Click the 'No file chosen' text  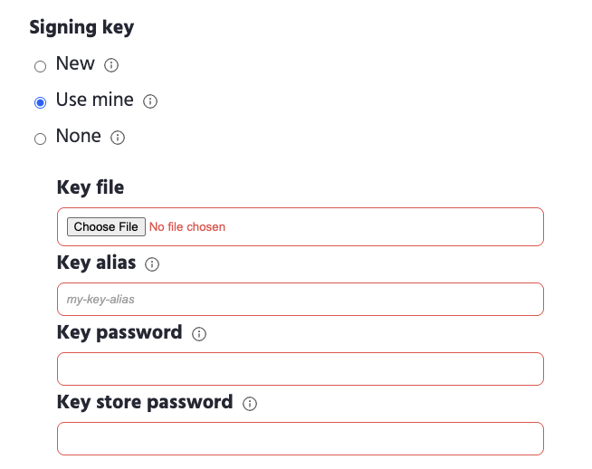(x=187, y=226)
